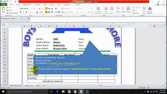Switch to the Result Data Sheet tab
The height and width of the screenshot is (94, 167).
click(16, 85)
